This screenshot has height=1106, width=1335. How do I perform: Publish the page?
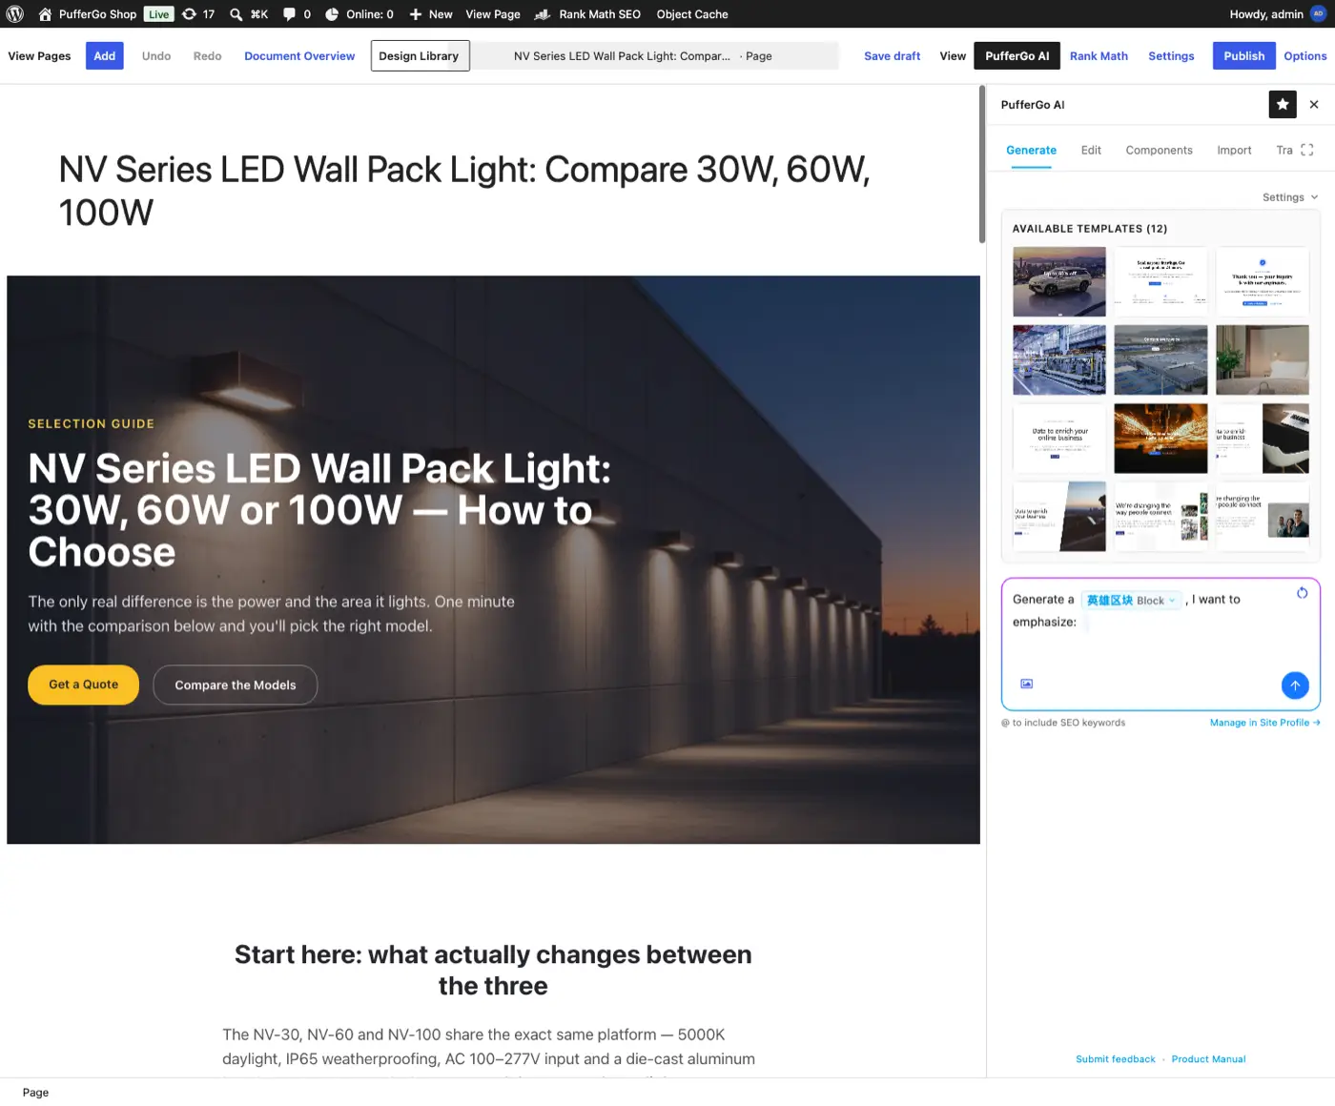(1243, 56)
